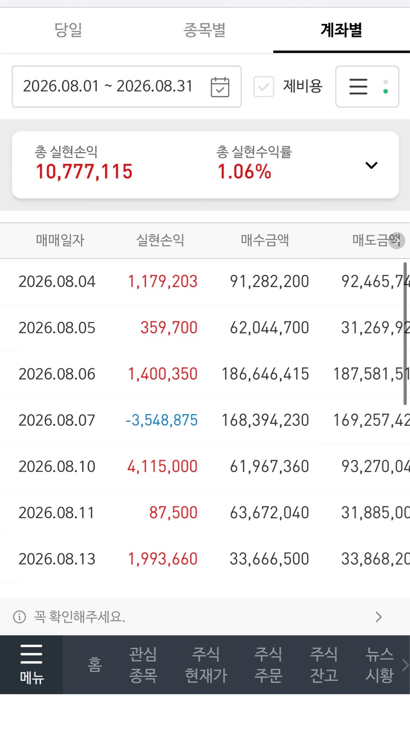This screenshot has width=410, height=730.
Task: Tap the 메뉴 hamburger icon
Action: [31, 654]
